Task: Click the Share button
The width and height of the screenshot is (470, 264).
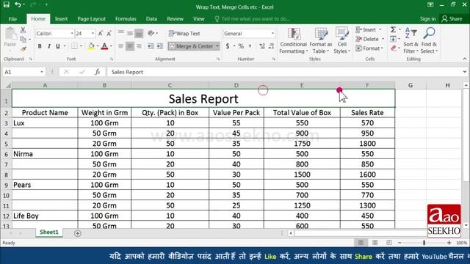Action: point(452,19)
